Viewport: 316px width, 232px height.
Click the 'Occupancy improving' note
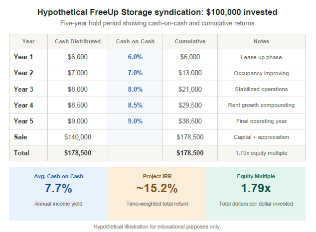tap(261, 73)
